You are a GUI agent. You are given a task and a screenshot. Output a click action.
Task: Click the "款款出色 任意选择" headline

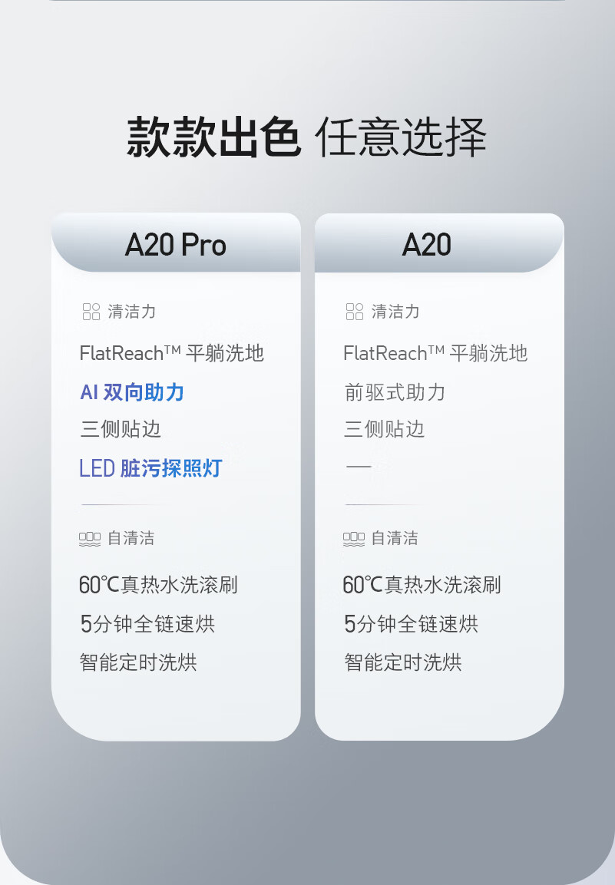pos(307,138)
